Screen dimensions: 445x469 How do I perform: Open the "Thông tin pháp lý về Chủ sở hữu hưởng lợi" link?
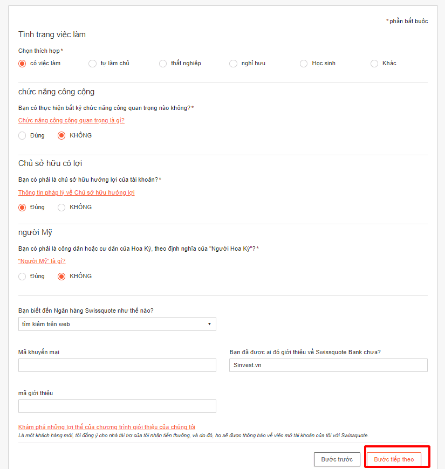coord(76,192)
